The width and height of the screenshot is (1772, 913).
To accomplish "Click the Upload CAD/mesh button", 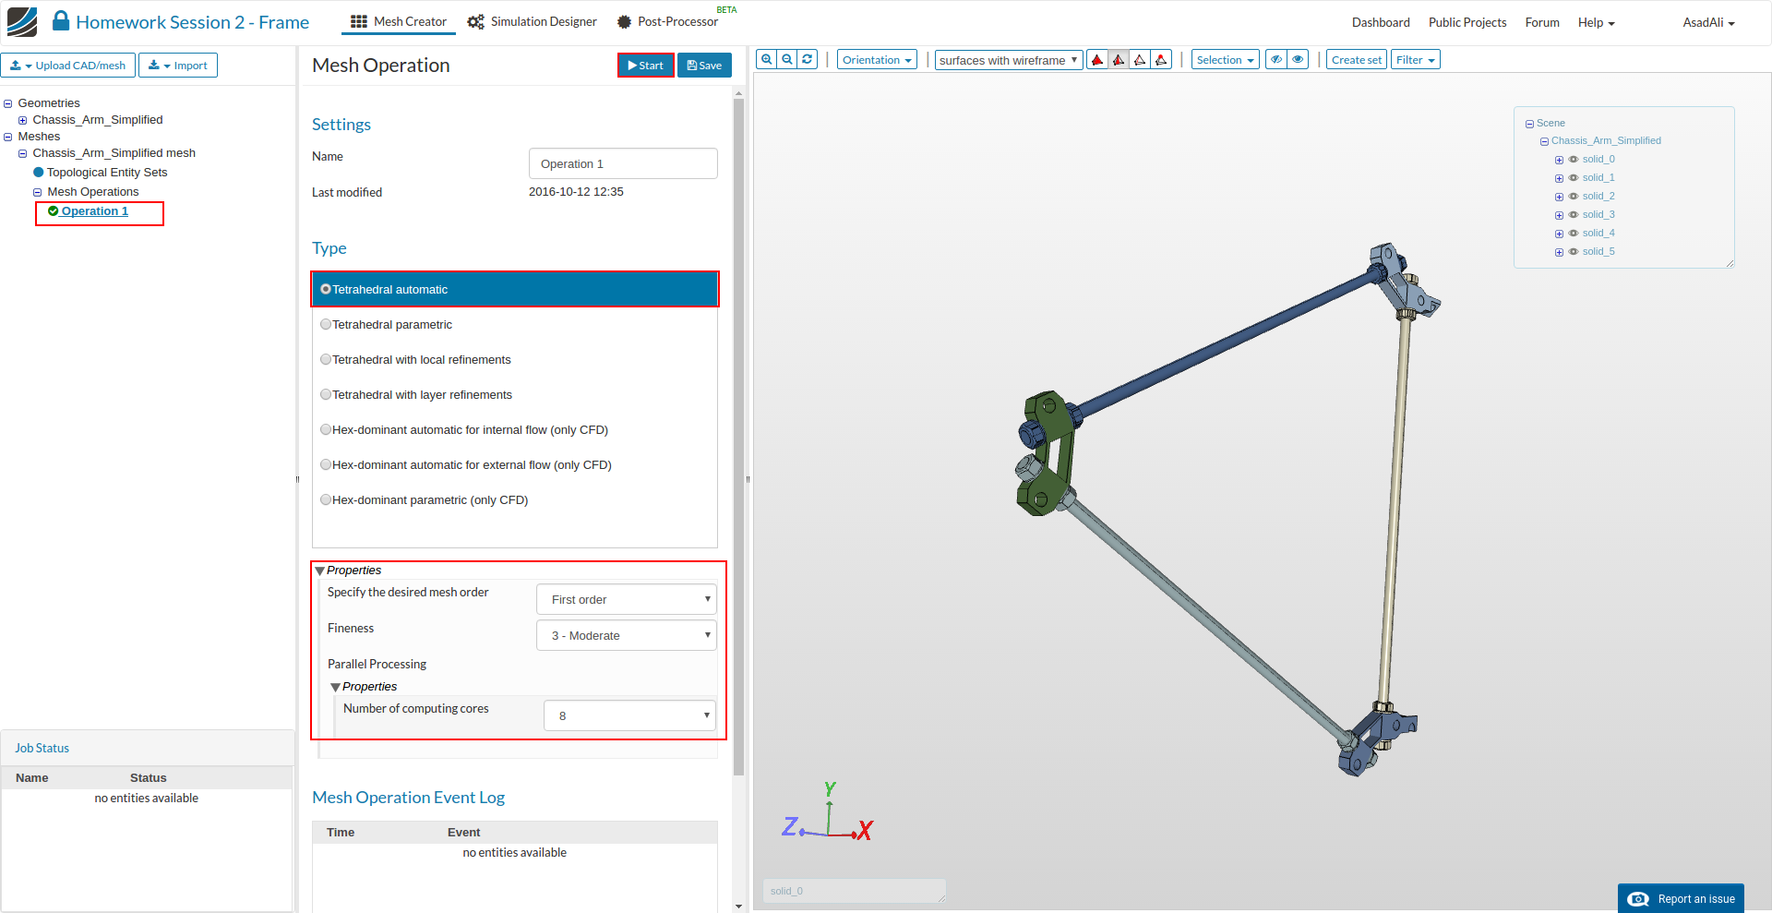I will 68,66.
